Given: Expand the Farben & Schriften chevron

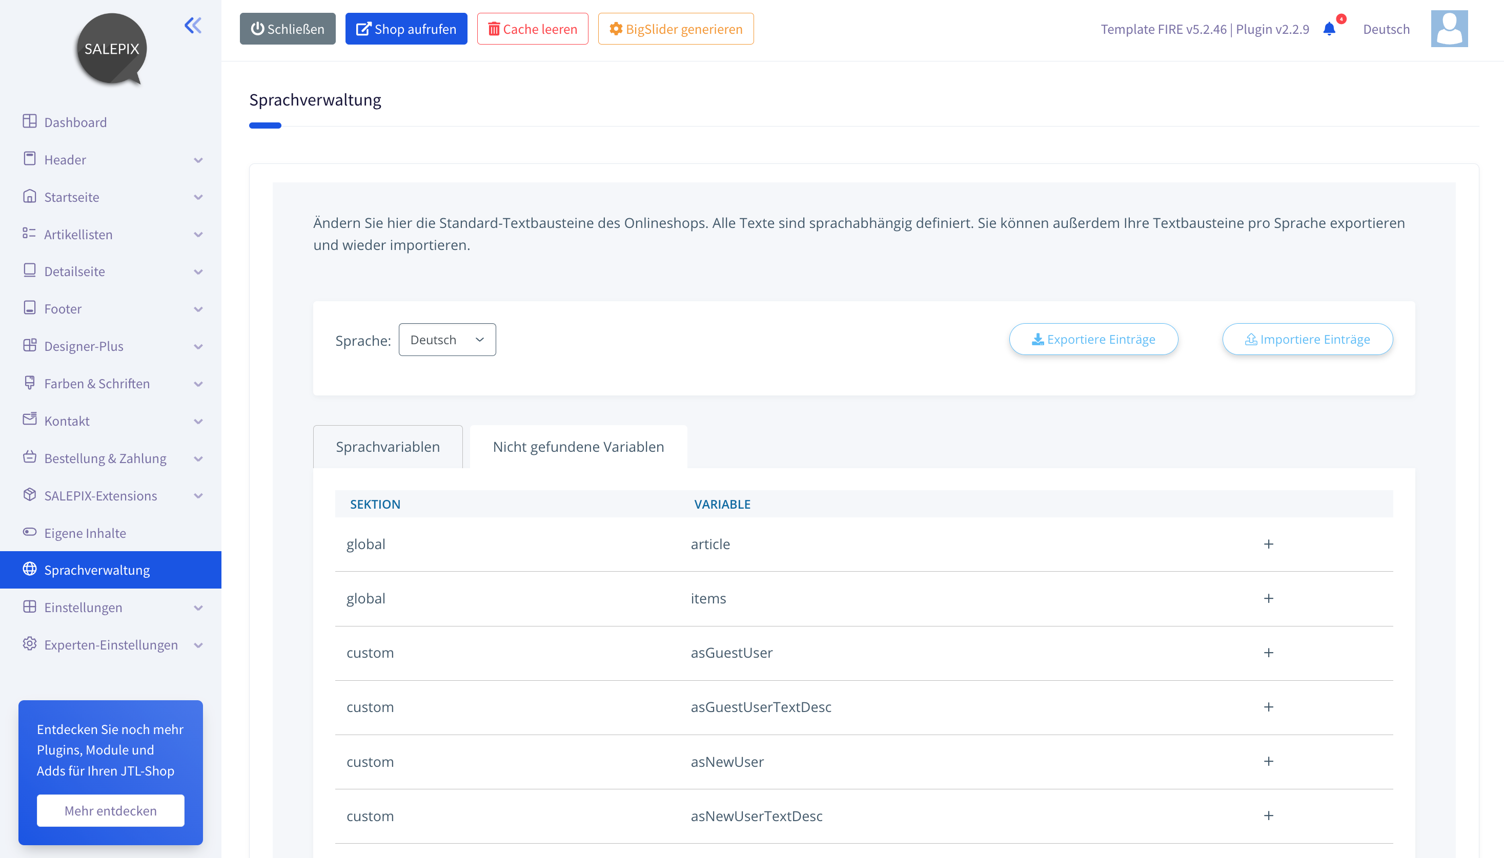Looking at the screenshot, I should click(x=198, y=384).
